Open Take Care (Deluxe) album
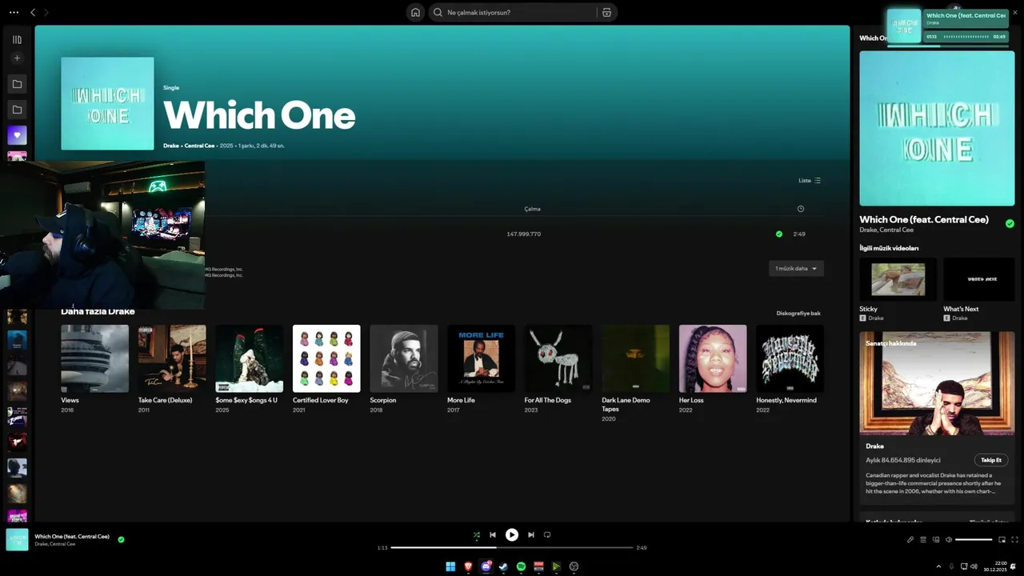 pyautogui.click(x=172, y=358)
